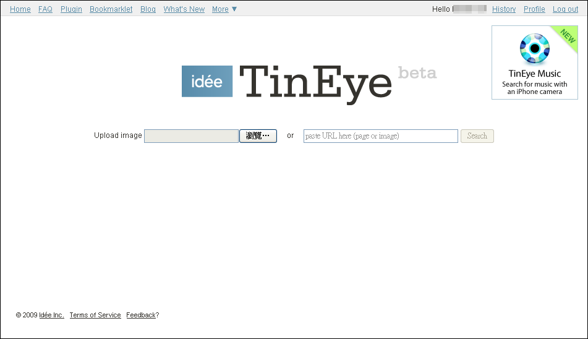This screenshot has width=588, height=339.
Task: Focus the paste URL input field
Action: [381, 135]
